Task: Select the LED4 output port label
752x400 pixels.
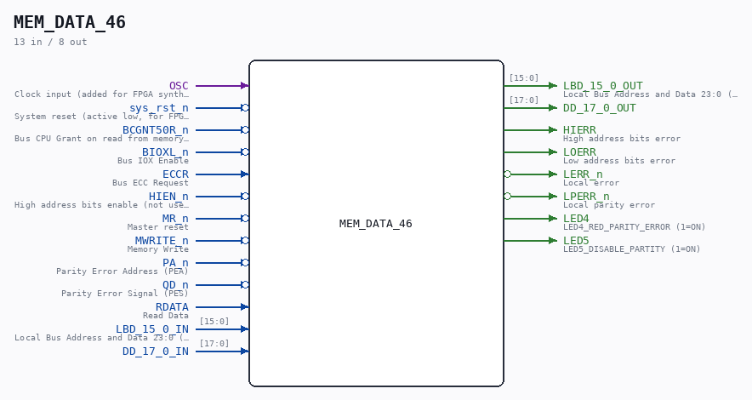Action: click(x=577, y=218)
